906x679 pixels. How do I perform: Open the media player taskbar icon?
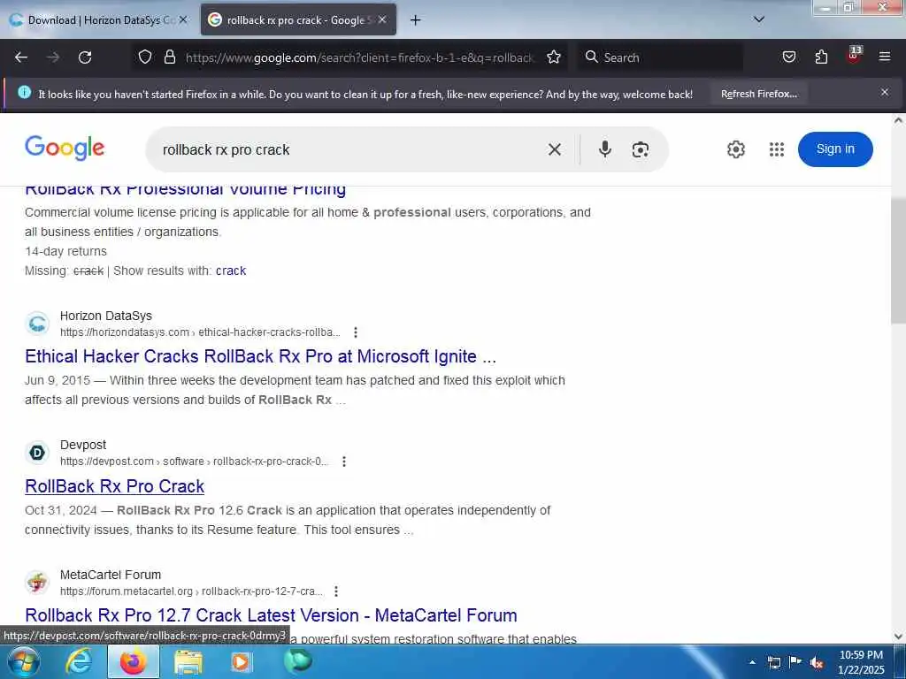(x=241, y=662)
